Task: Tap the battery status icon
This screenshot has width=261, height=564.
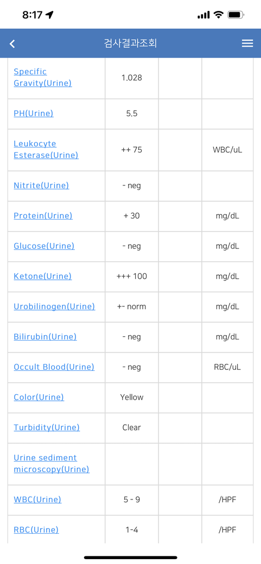Action: pyautogui.click(x=236, y=15)
